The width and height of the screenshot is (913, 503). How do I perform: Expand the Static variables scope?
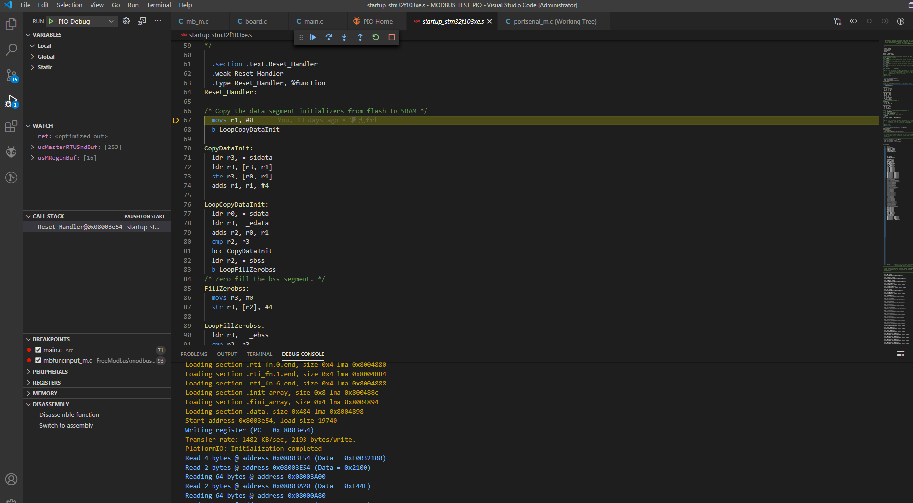(x=97, y=67)
